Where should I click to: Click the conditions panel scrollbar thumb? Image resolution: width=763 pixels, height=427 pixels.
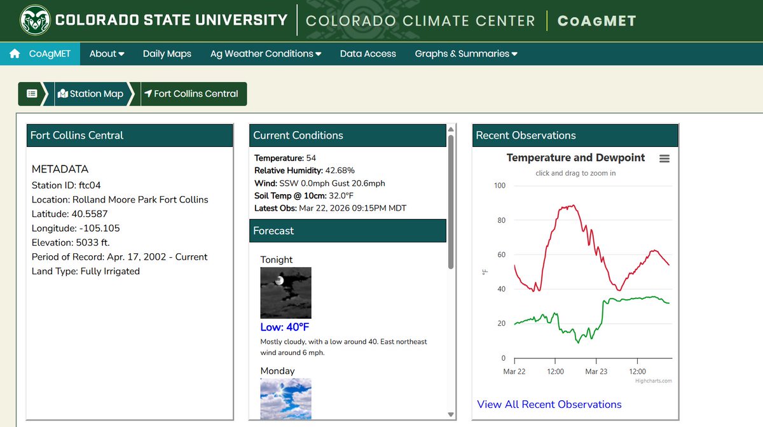451,201
